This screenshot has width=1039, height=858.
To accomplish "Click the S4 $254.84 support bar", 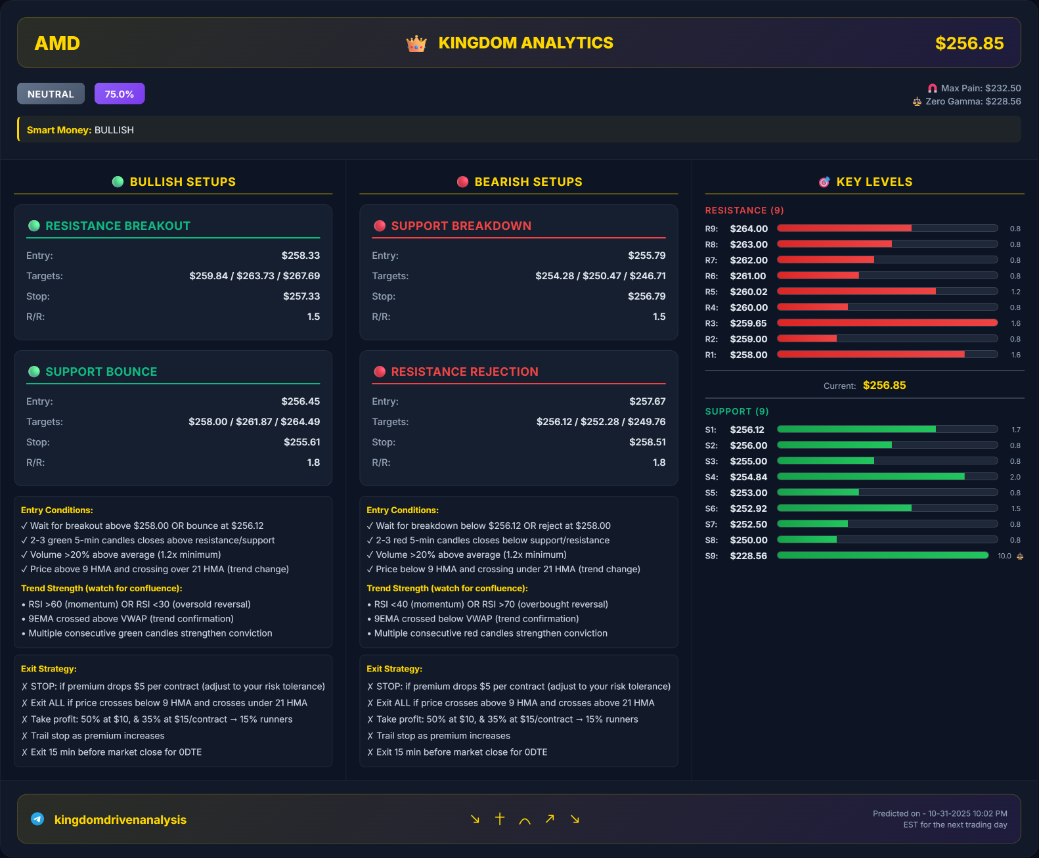I will coord(887,477).
